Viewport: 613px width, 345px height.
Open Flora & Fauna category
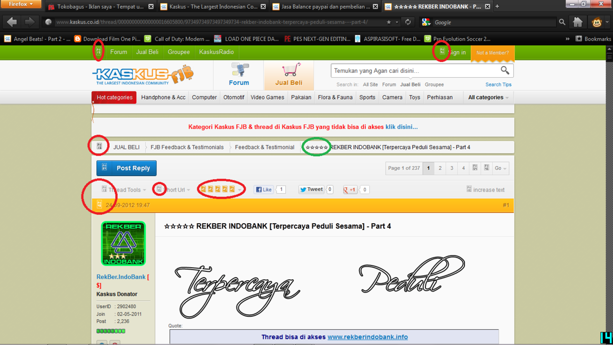coord(335,97)
